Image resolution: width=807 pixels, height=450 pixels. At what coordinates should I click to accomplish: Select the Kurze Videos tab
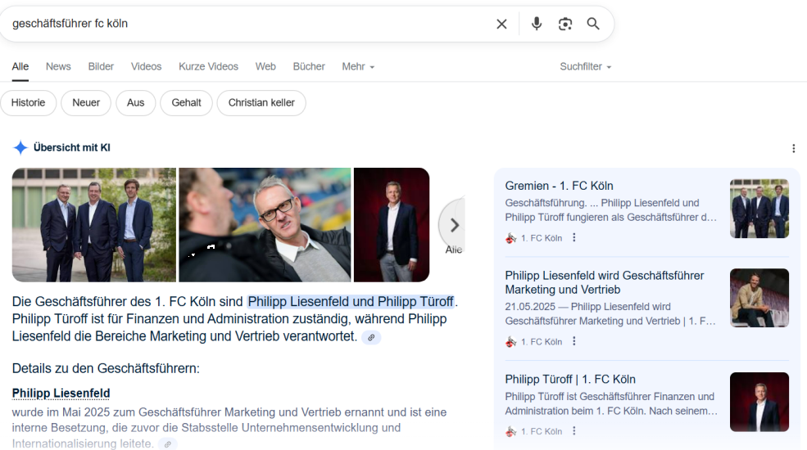[x=208, y=67]
